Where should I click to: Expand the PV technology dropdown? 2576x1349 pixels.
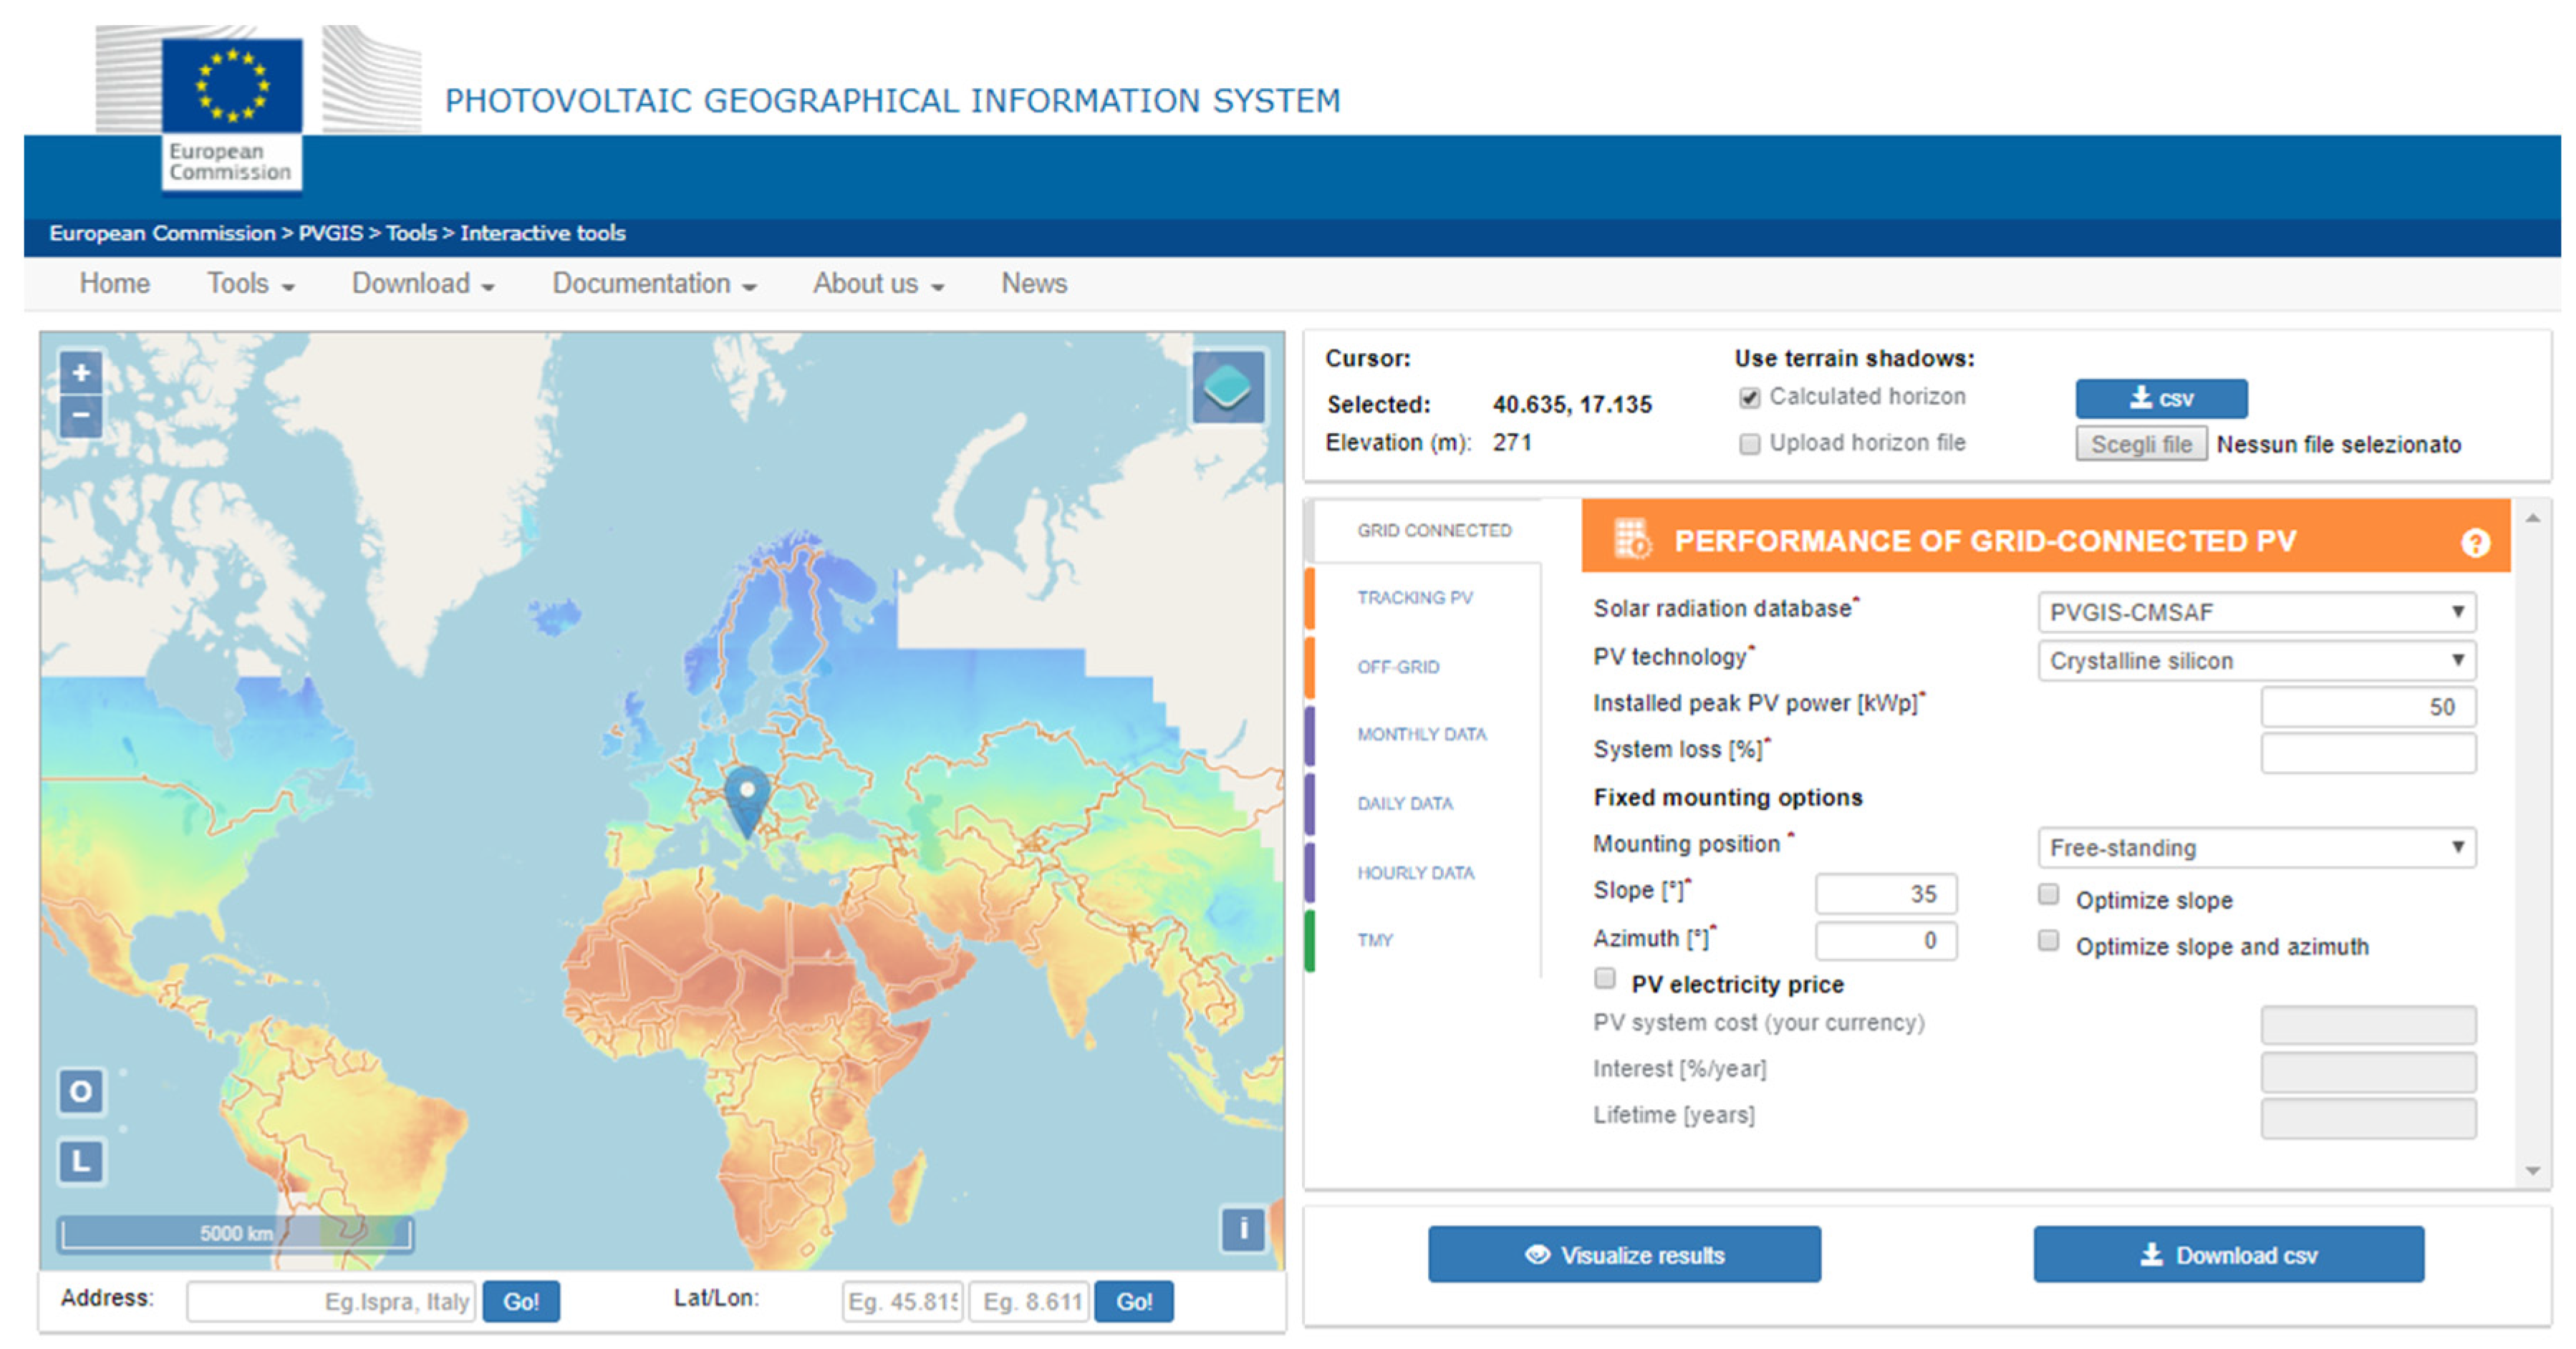click(x=2256, y=661)
